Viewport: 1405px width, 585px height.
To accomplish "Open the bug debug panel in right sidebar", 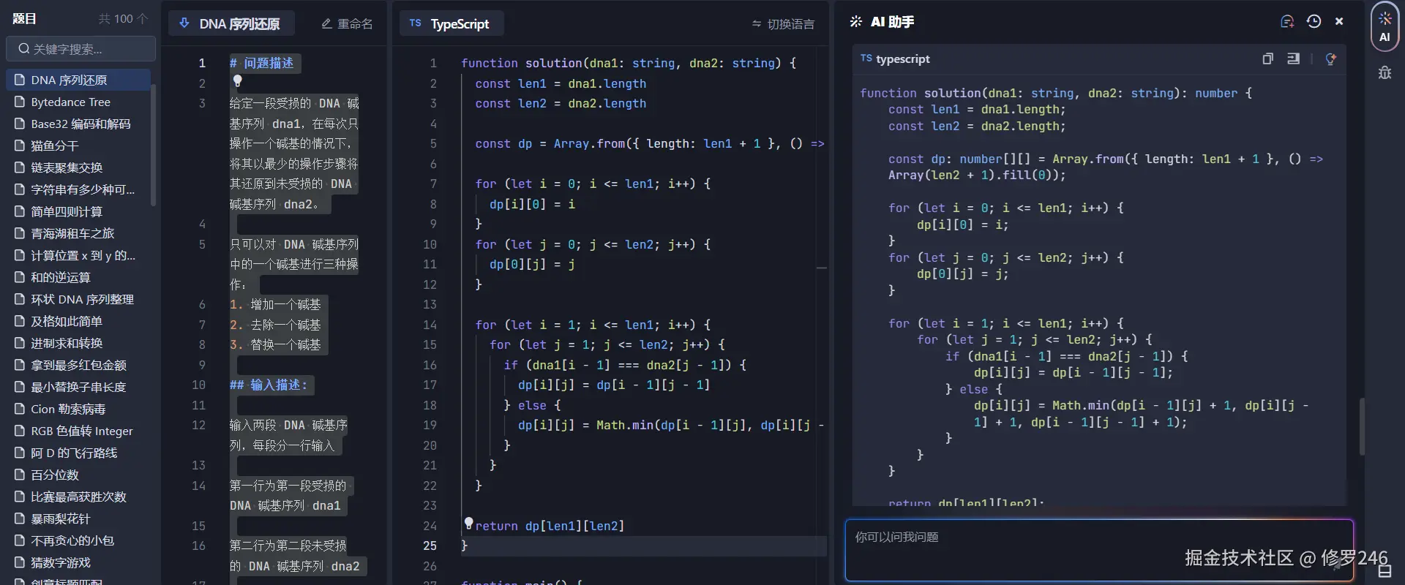I will click(x=1385, y=72).
